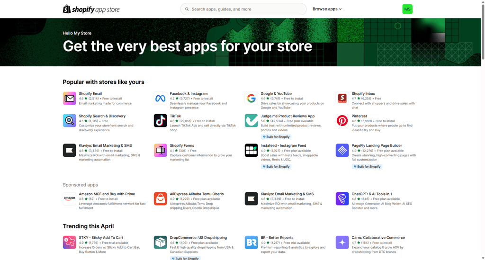
Task: Focus the Search apps, guides, and more field
Action: tap(243, 9)
